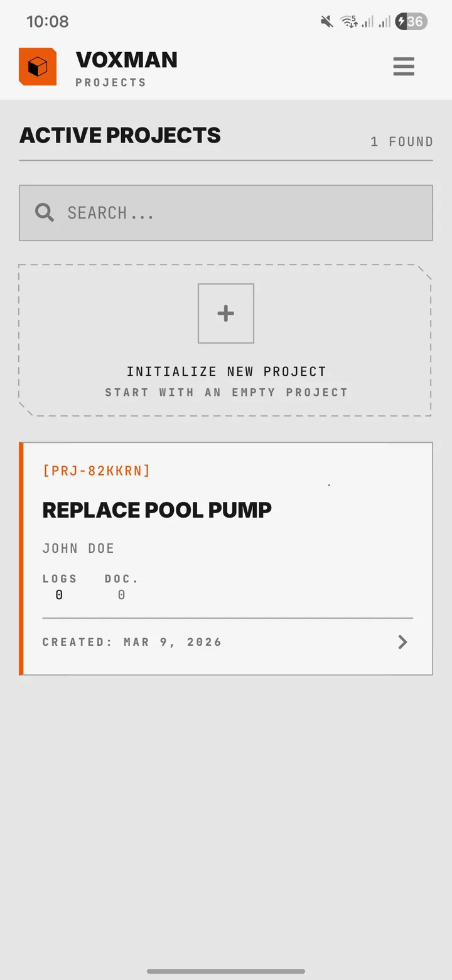Expand the REPLACE POOL PUMP project details
Viewport: 452px width, 980px height.
tap(157, 509)
